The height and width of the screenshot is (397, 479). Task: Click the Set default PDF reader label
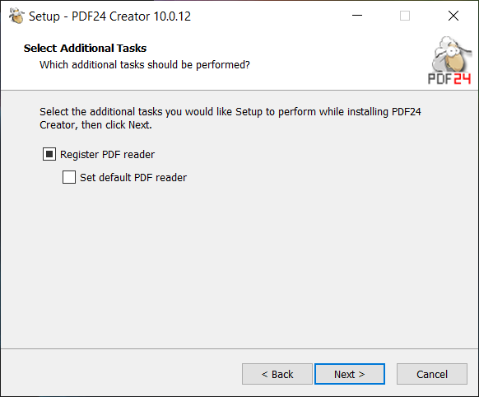coord(133,178)
